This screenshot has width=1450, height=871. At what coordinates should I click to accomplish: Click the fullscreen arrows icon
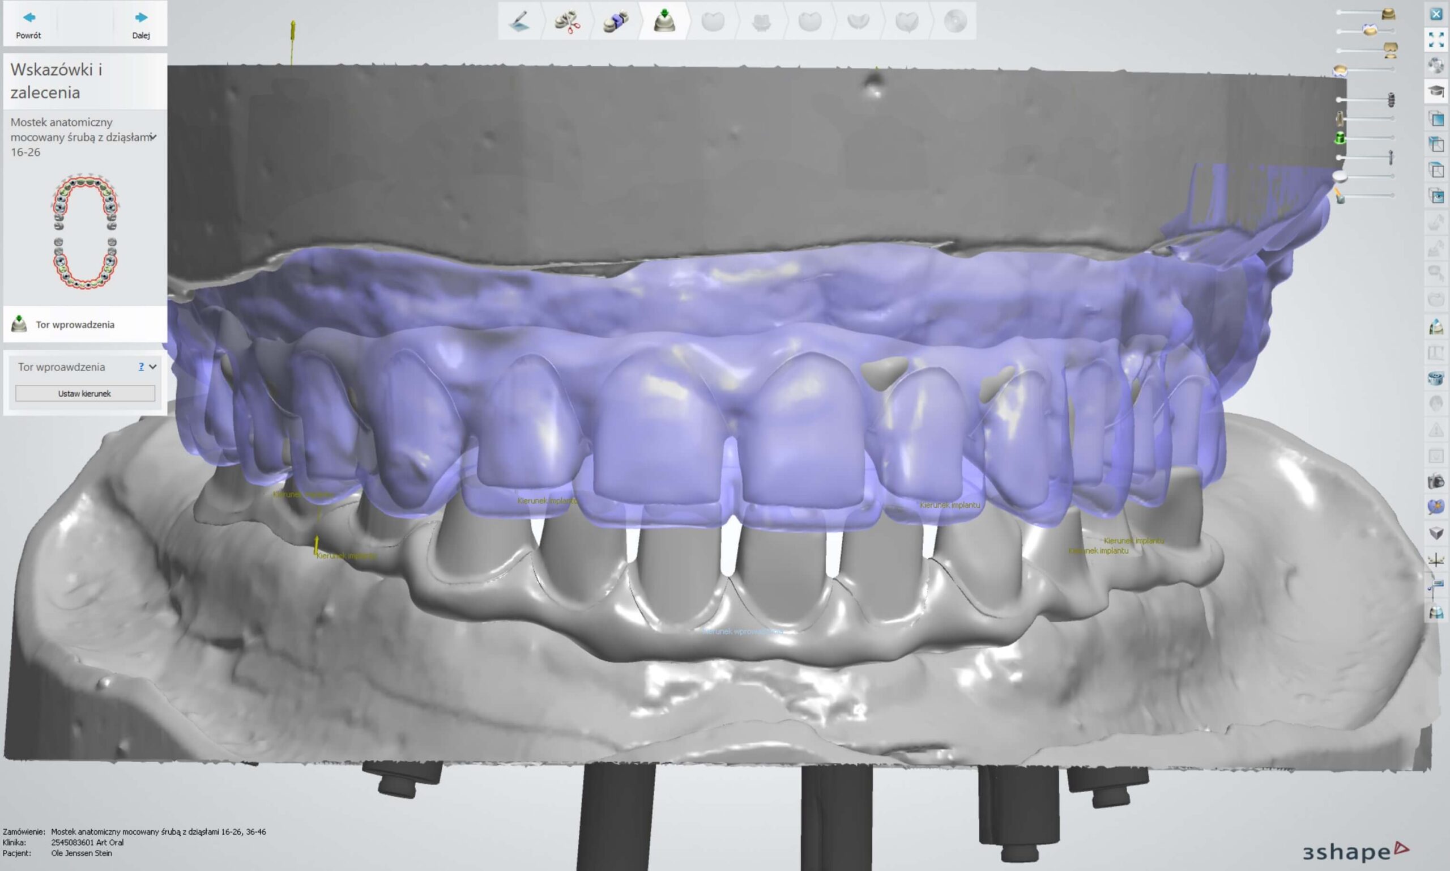point(1436,40)
